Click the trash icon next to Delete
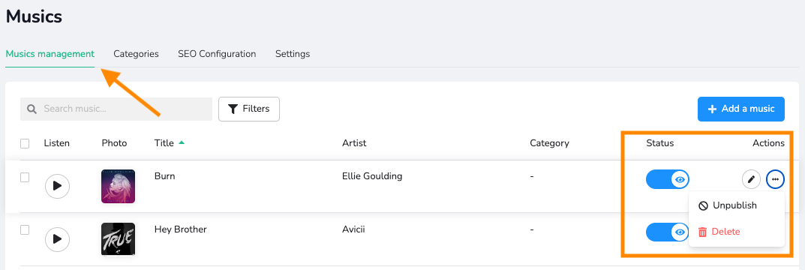The height and width of the screenshot is (270, 805). coord(703,232)
